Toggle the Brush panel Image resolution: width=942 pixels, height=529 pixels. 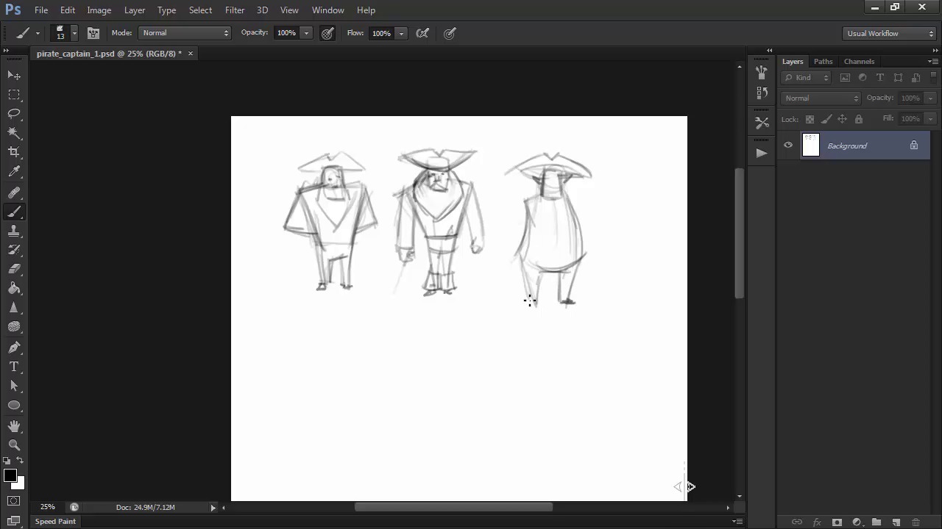[93, 33]
